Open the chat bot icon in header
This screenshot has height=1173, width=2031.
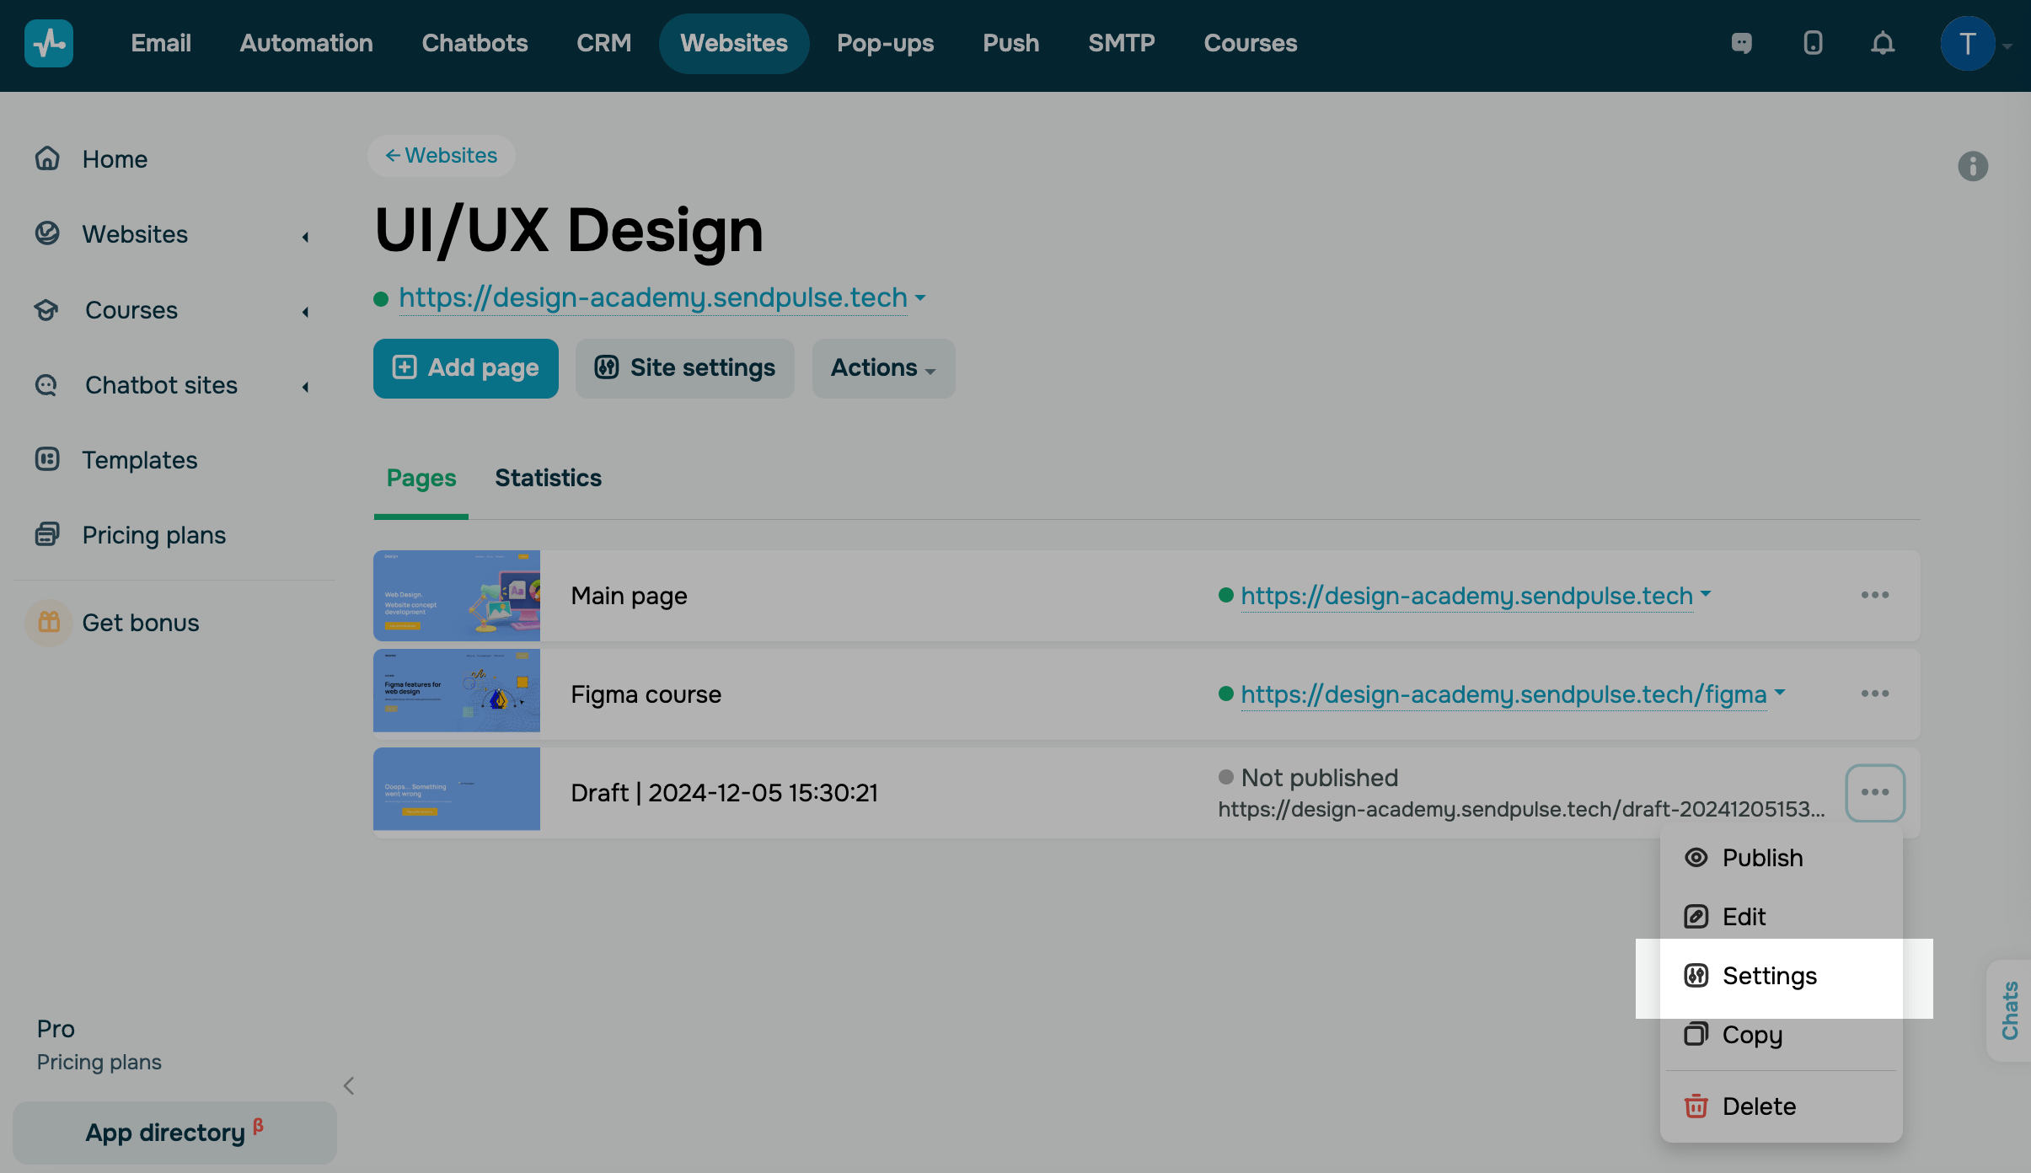(x=1741, y=43)
